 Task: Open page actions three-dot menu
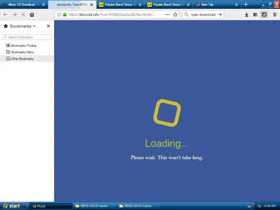168,14
